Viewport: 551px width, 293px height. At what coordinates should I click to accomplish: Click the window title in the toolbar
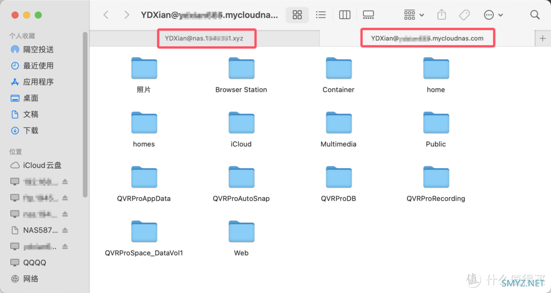pos(210,15)
